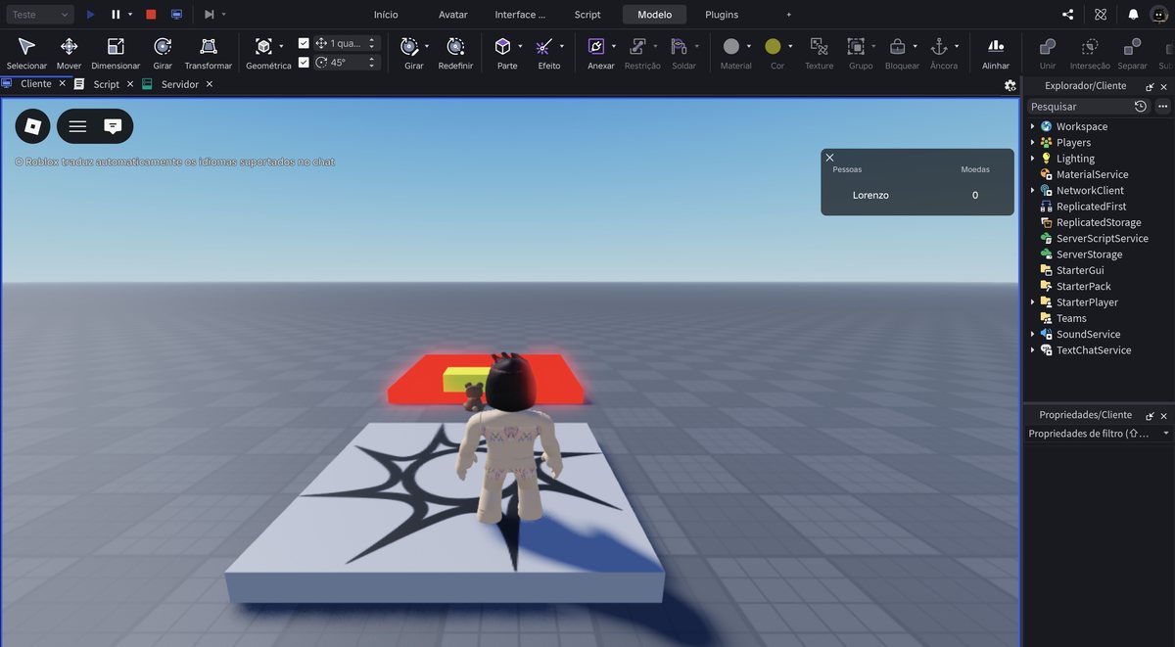Screen dimensions: 1175x647
Task: Open Explorer more options button
Action: pos(1163,106)
